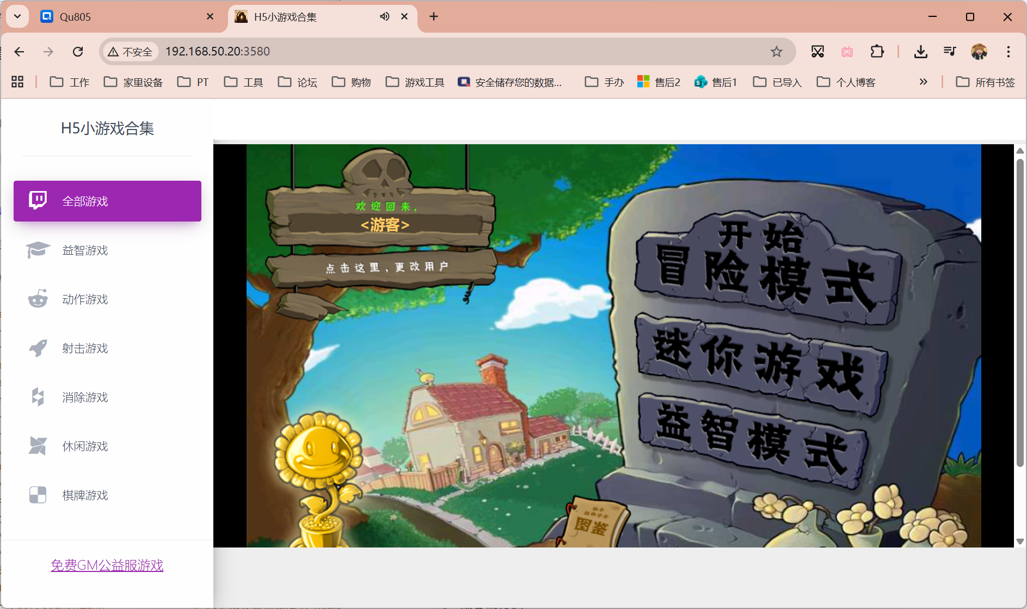Viewport: 1027px width, 609px height.
Task: Open 消除游戏 using its sidebar icon
Action: point(38,397)
